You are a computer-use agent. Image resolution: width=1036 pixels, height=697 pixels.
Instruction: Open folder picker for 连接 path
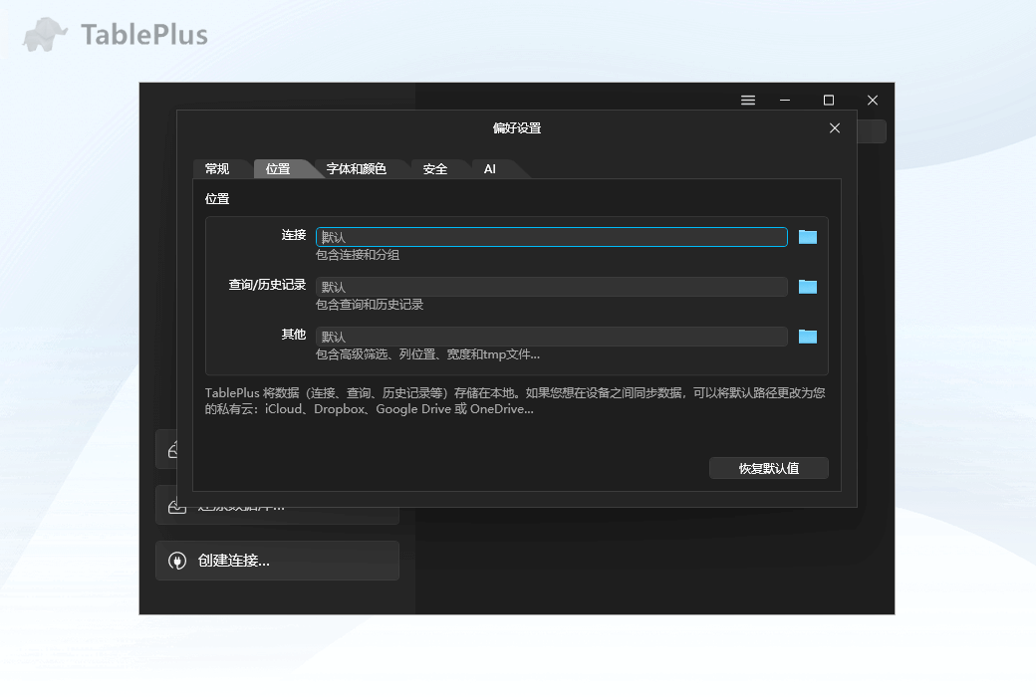click(x=807, y=237)
